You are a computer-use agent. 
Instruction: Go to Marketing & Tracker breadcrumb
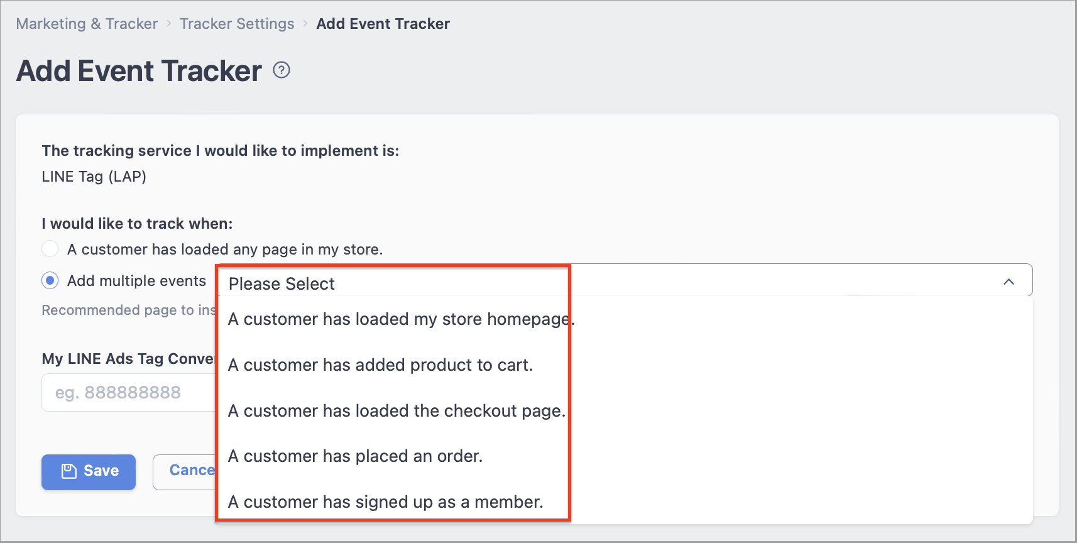pyautogui.click(x=87, y=24)
